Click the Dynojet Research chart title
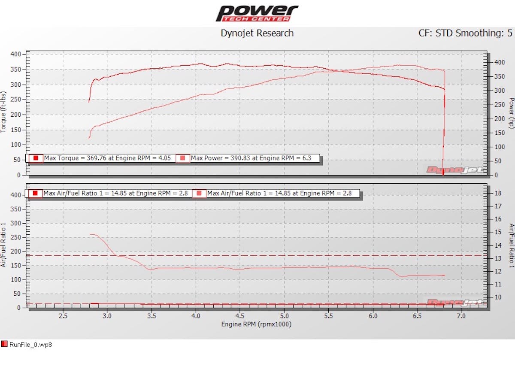The image size is (515, 391). (257, 33)
